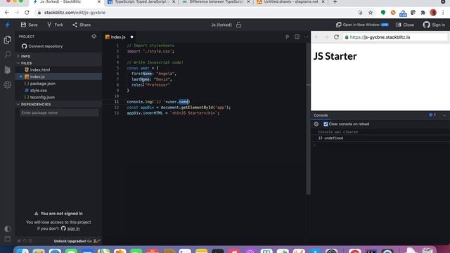Viewport: 450px width, 253px height.
Task: Select the Console tab
Action: pos(321,115)
